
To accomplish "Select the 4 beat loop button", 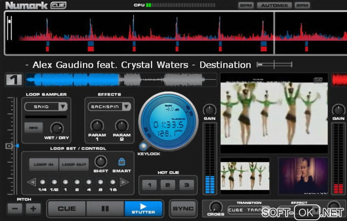I will (89, 182).
